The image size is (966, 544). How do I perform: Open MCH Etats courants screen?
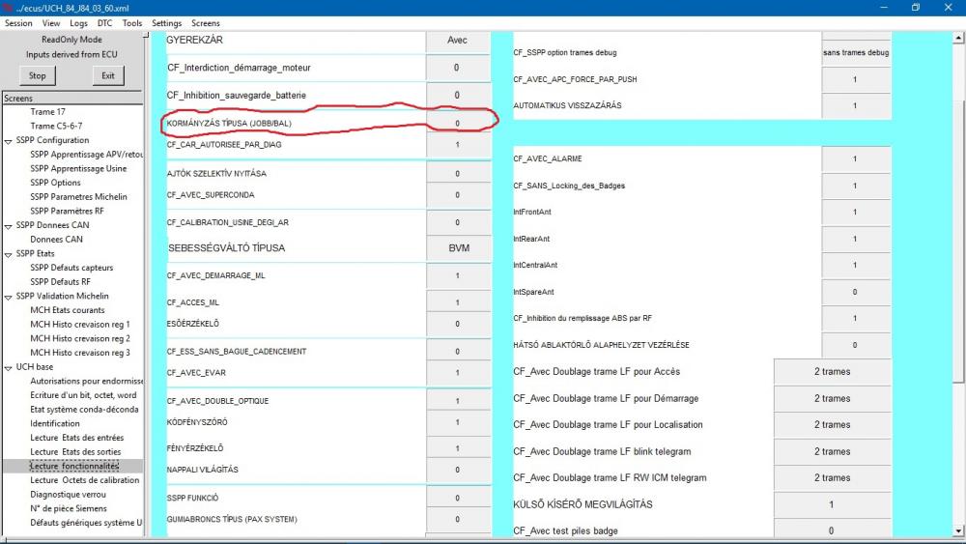coord(68,310)
